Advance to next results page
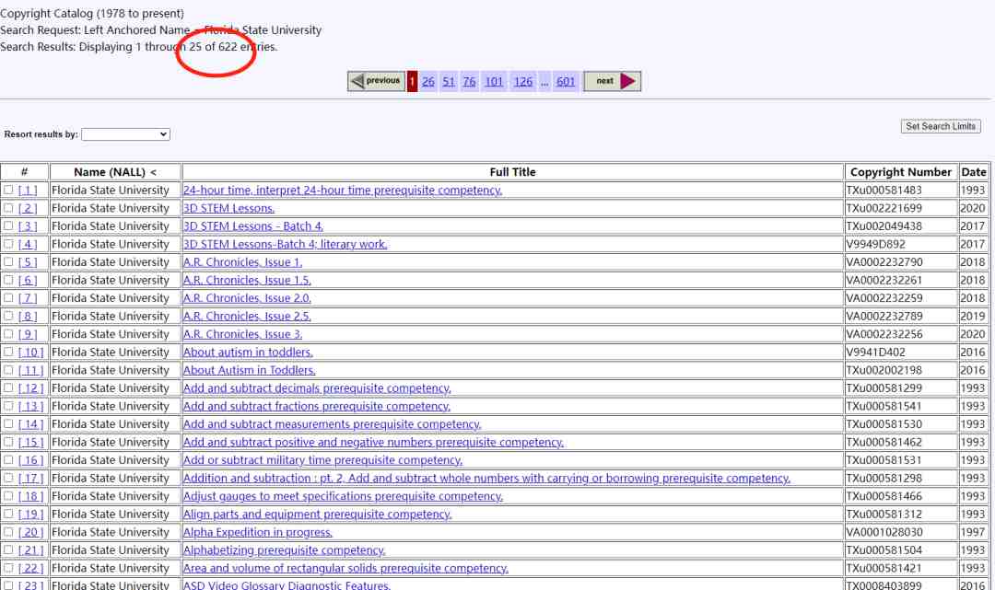 [x=613, y=81]
